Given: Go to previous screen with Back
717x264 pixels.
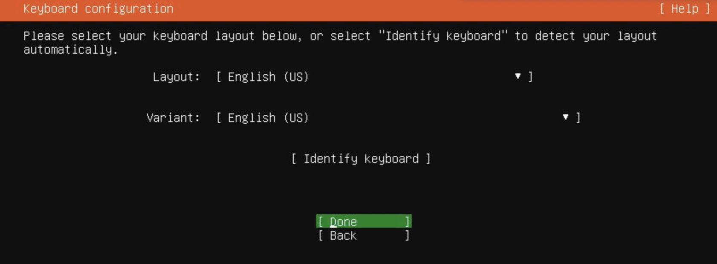Looking at the screenshot, I should click(x=364, y=235).
